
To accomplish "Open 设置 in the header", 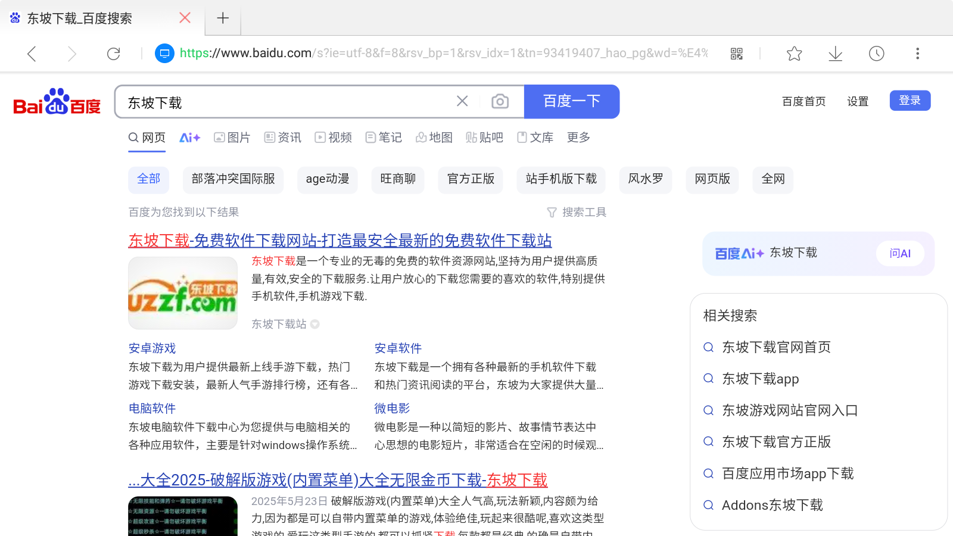I will pos(858,101).
